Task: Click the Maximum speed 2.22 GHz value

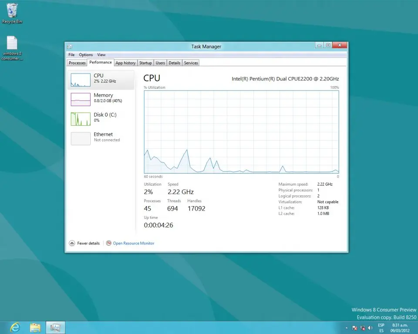Action: (325, 184)
